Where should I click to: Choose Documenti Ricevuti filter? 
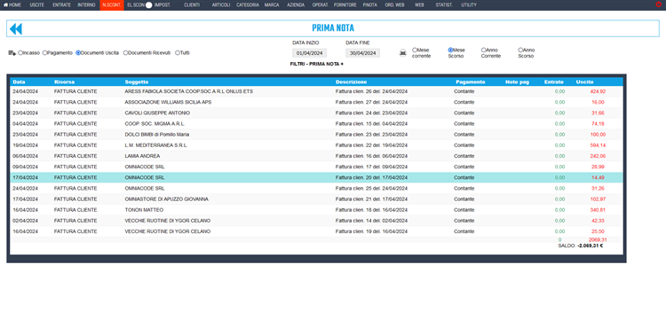click(x=125, y=53)
